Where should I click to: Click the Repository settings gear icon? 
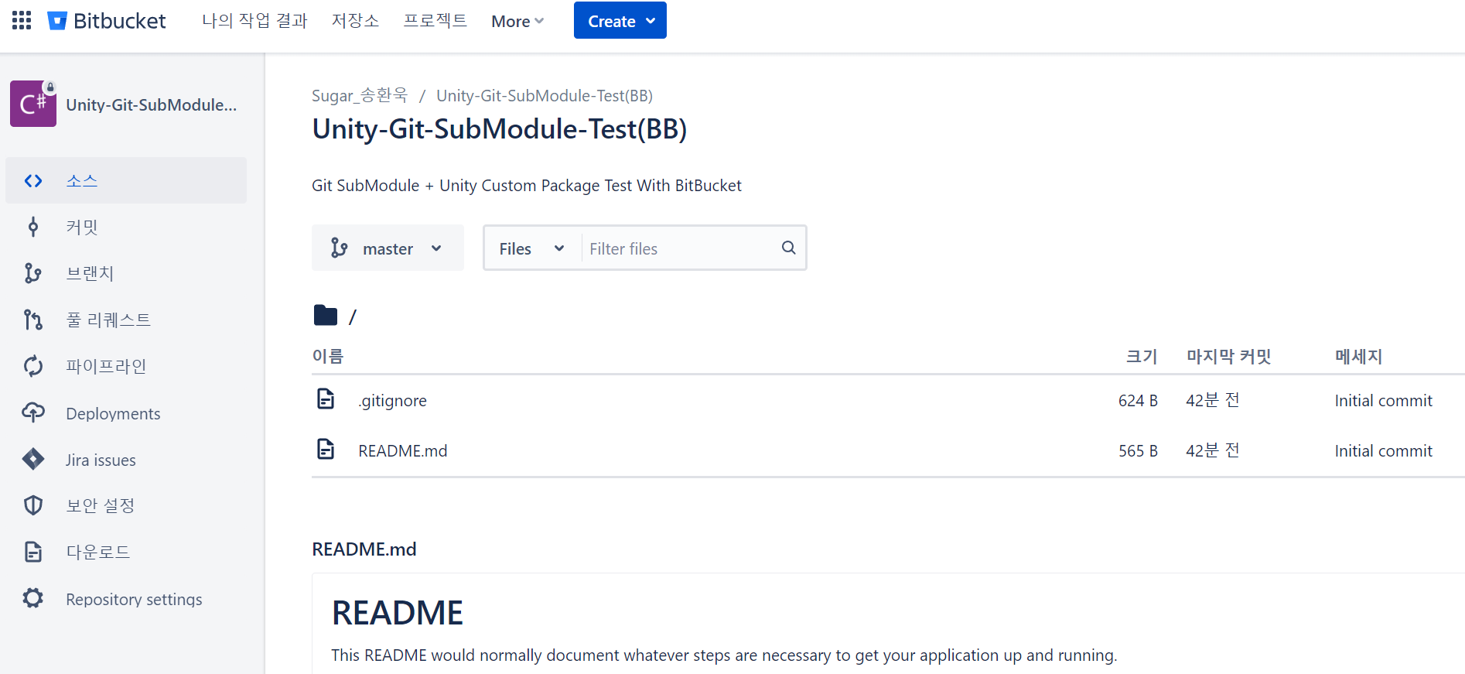(x=33, y=598)
